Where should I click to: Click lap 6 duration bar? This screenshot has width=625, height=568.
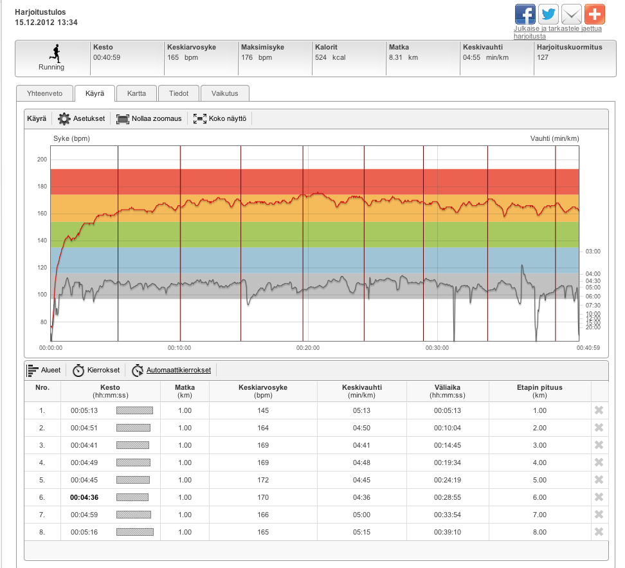(x=132, y=497)
